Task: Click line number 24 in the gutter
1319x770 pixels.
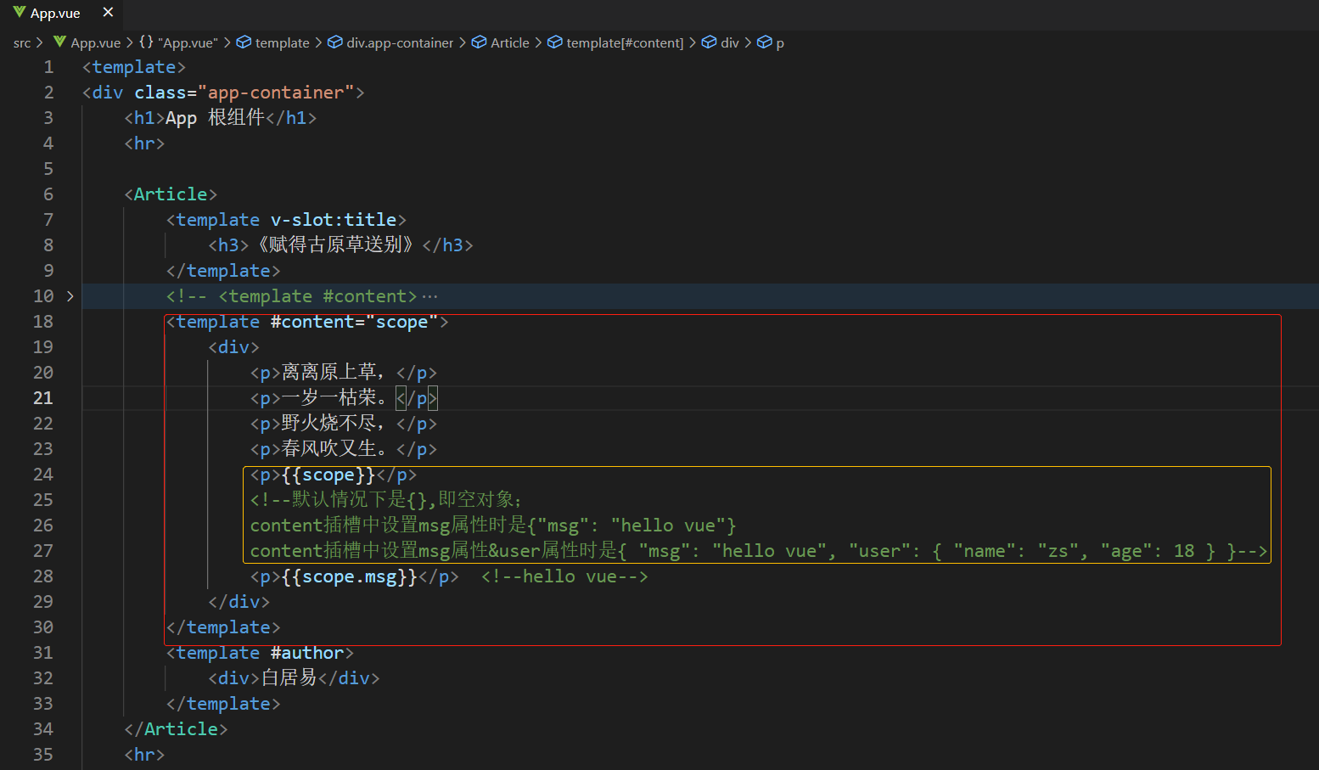Action: (43, 475)
